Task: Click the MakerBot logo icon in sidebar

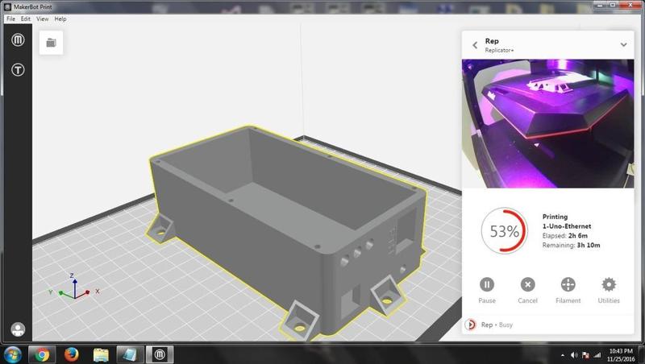Action: pos(17,40)
